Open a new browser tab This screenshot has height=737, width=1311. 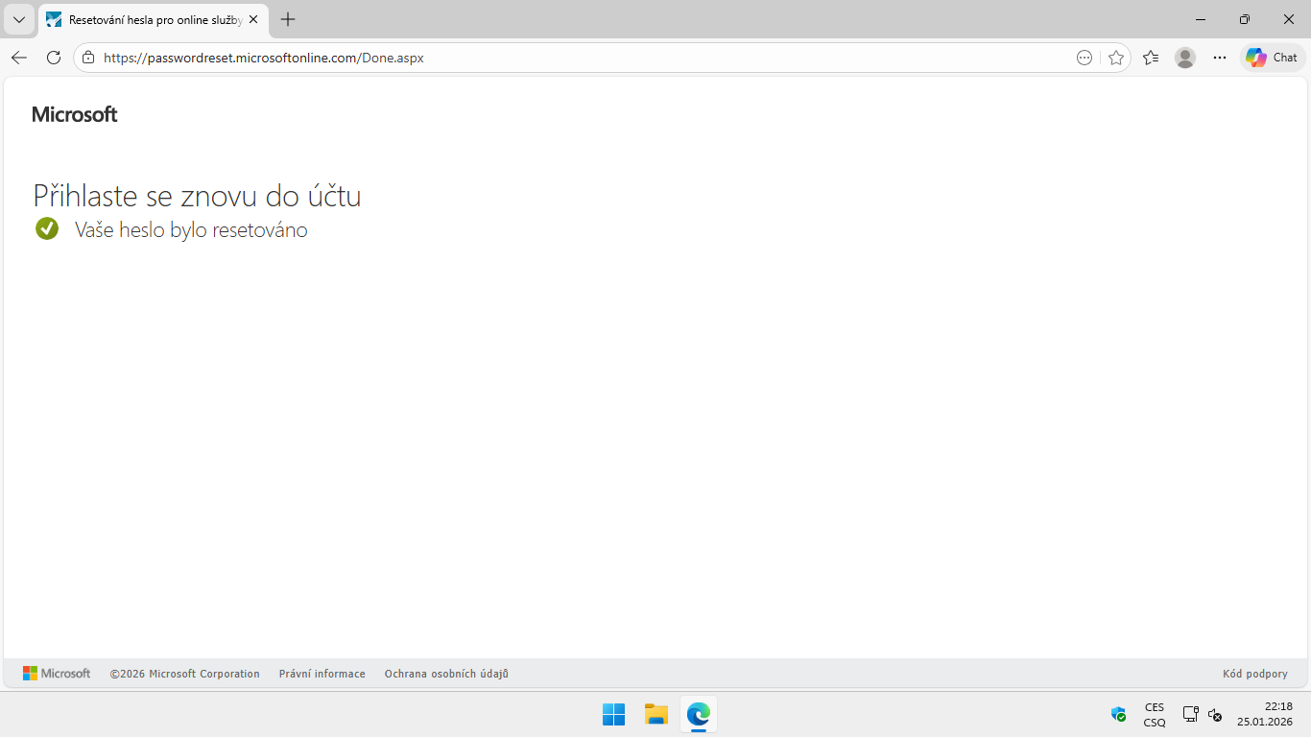coord(287,19)
